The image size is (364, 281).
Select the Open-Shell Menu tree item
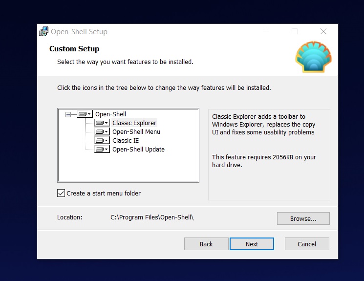136,131
